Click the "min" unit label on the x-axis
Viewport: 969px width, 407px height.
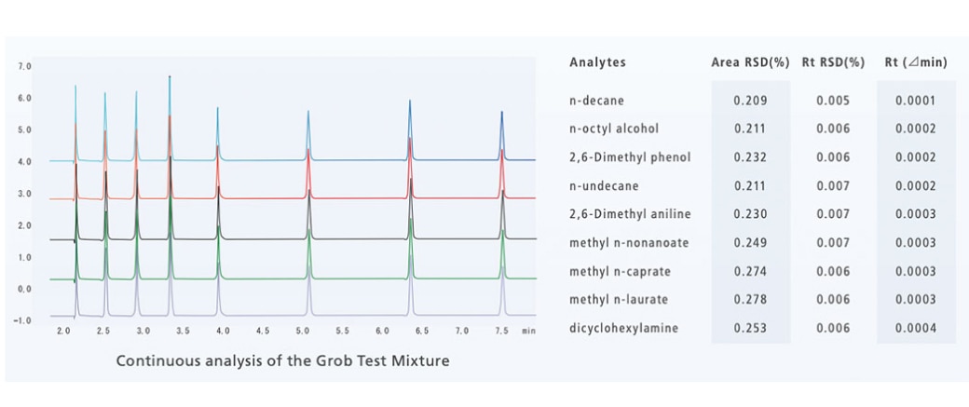(x=529, y=331)
